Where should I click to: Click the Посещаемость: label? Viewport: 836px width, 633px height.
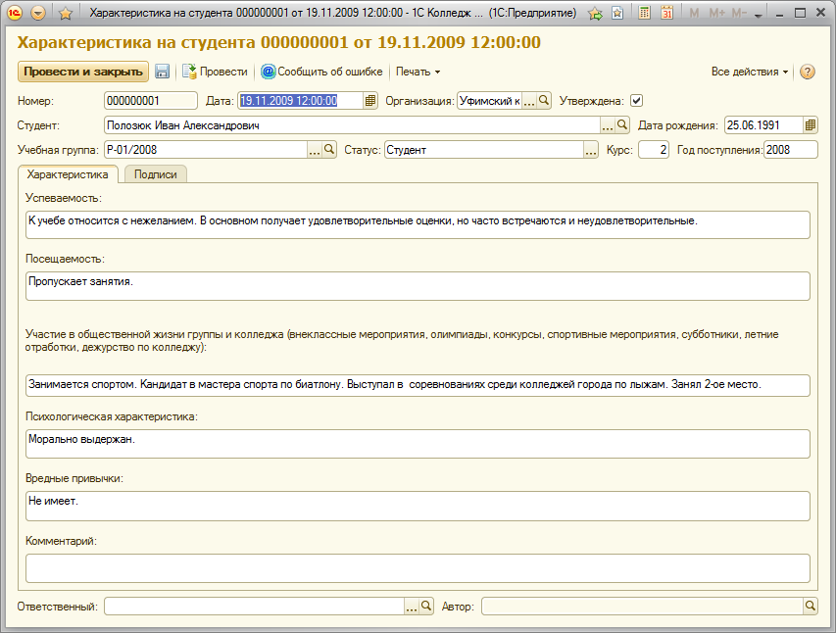click(x=65, y=259)
